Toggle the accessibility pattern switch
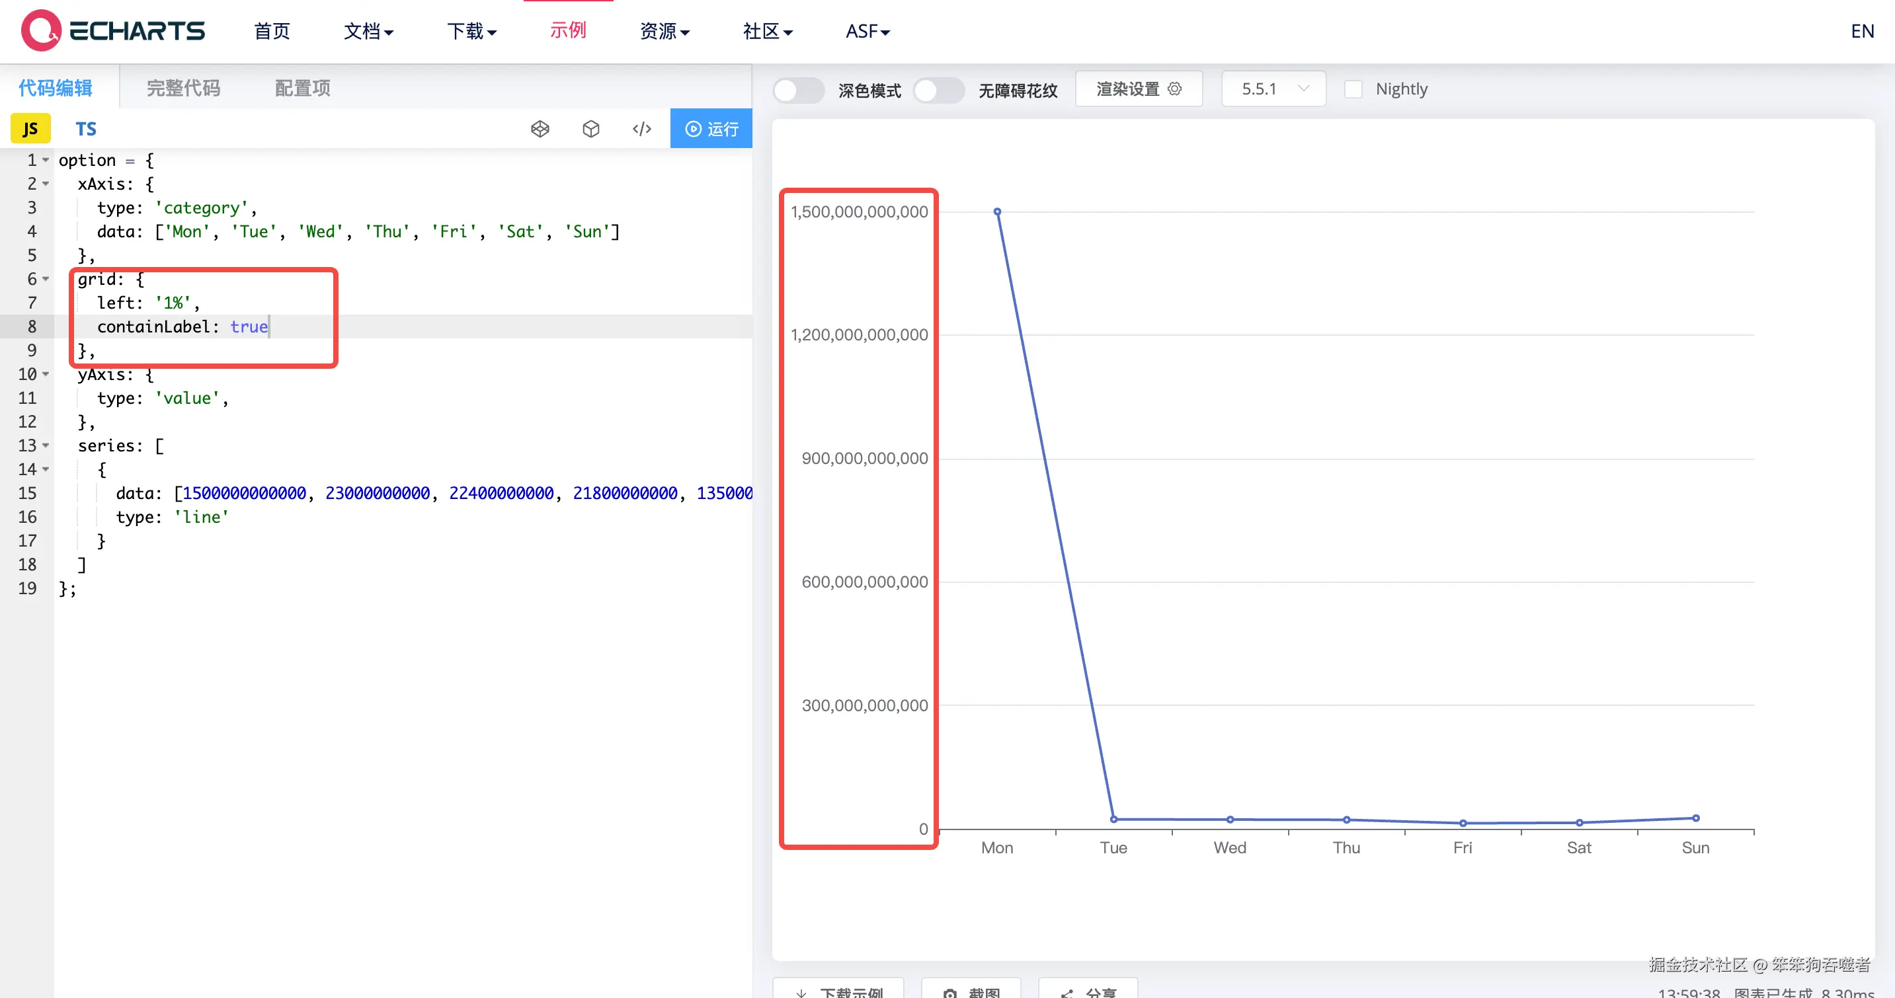 (938, 90)
